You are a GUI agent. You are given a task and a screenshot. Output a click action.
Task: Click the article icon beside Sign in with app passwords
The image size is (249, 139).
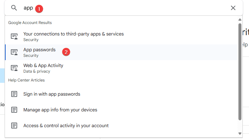point(14,94)
